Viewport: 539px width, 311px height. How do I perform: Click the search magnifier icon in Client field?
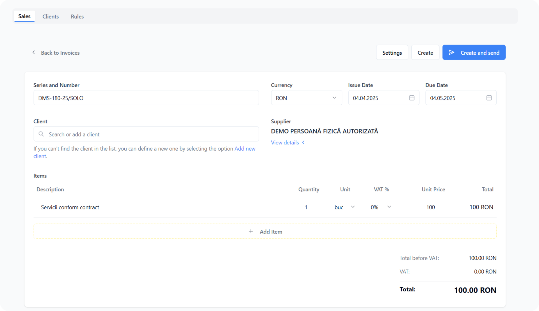point(41,134)
